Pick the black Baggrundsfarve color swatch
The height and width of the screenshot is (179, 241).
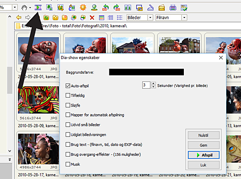146,72
